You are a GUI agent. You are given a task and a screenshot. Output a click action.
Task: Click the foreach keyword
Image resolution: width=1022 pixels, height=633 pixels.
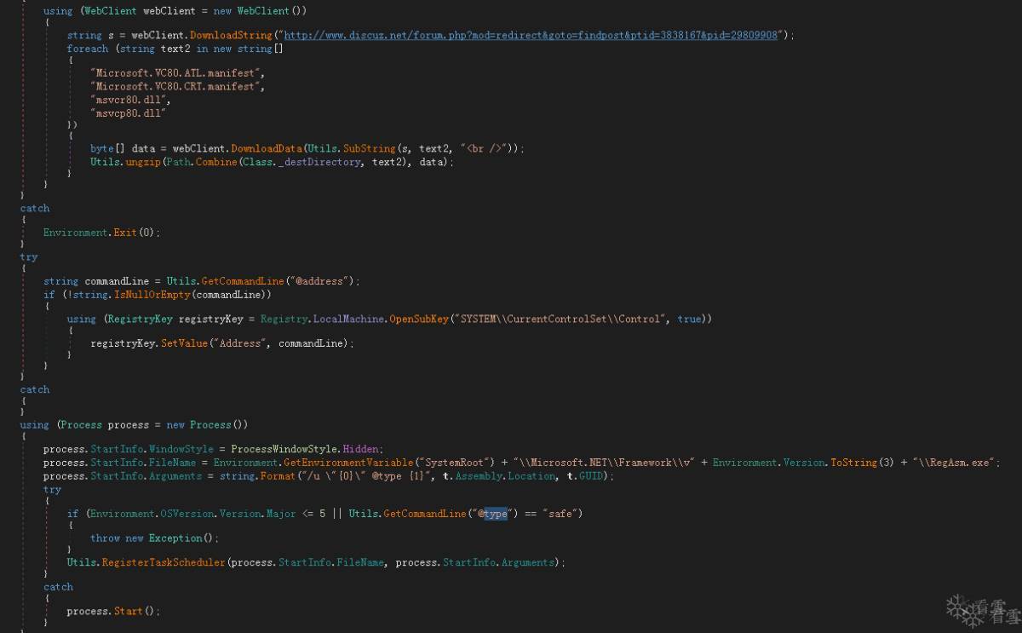(88, 49)
